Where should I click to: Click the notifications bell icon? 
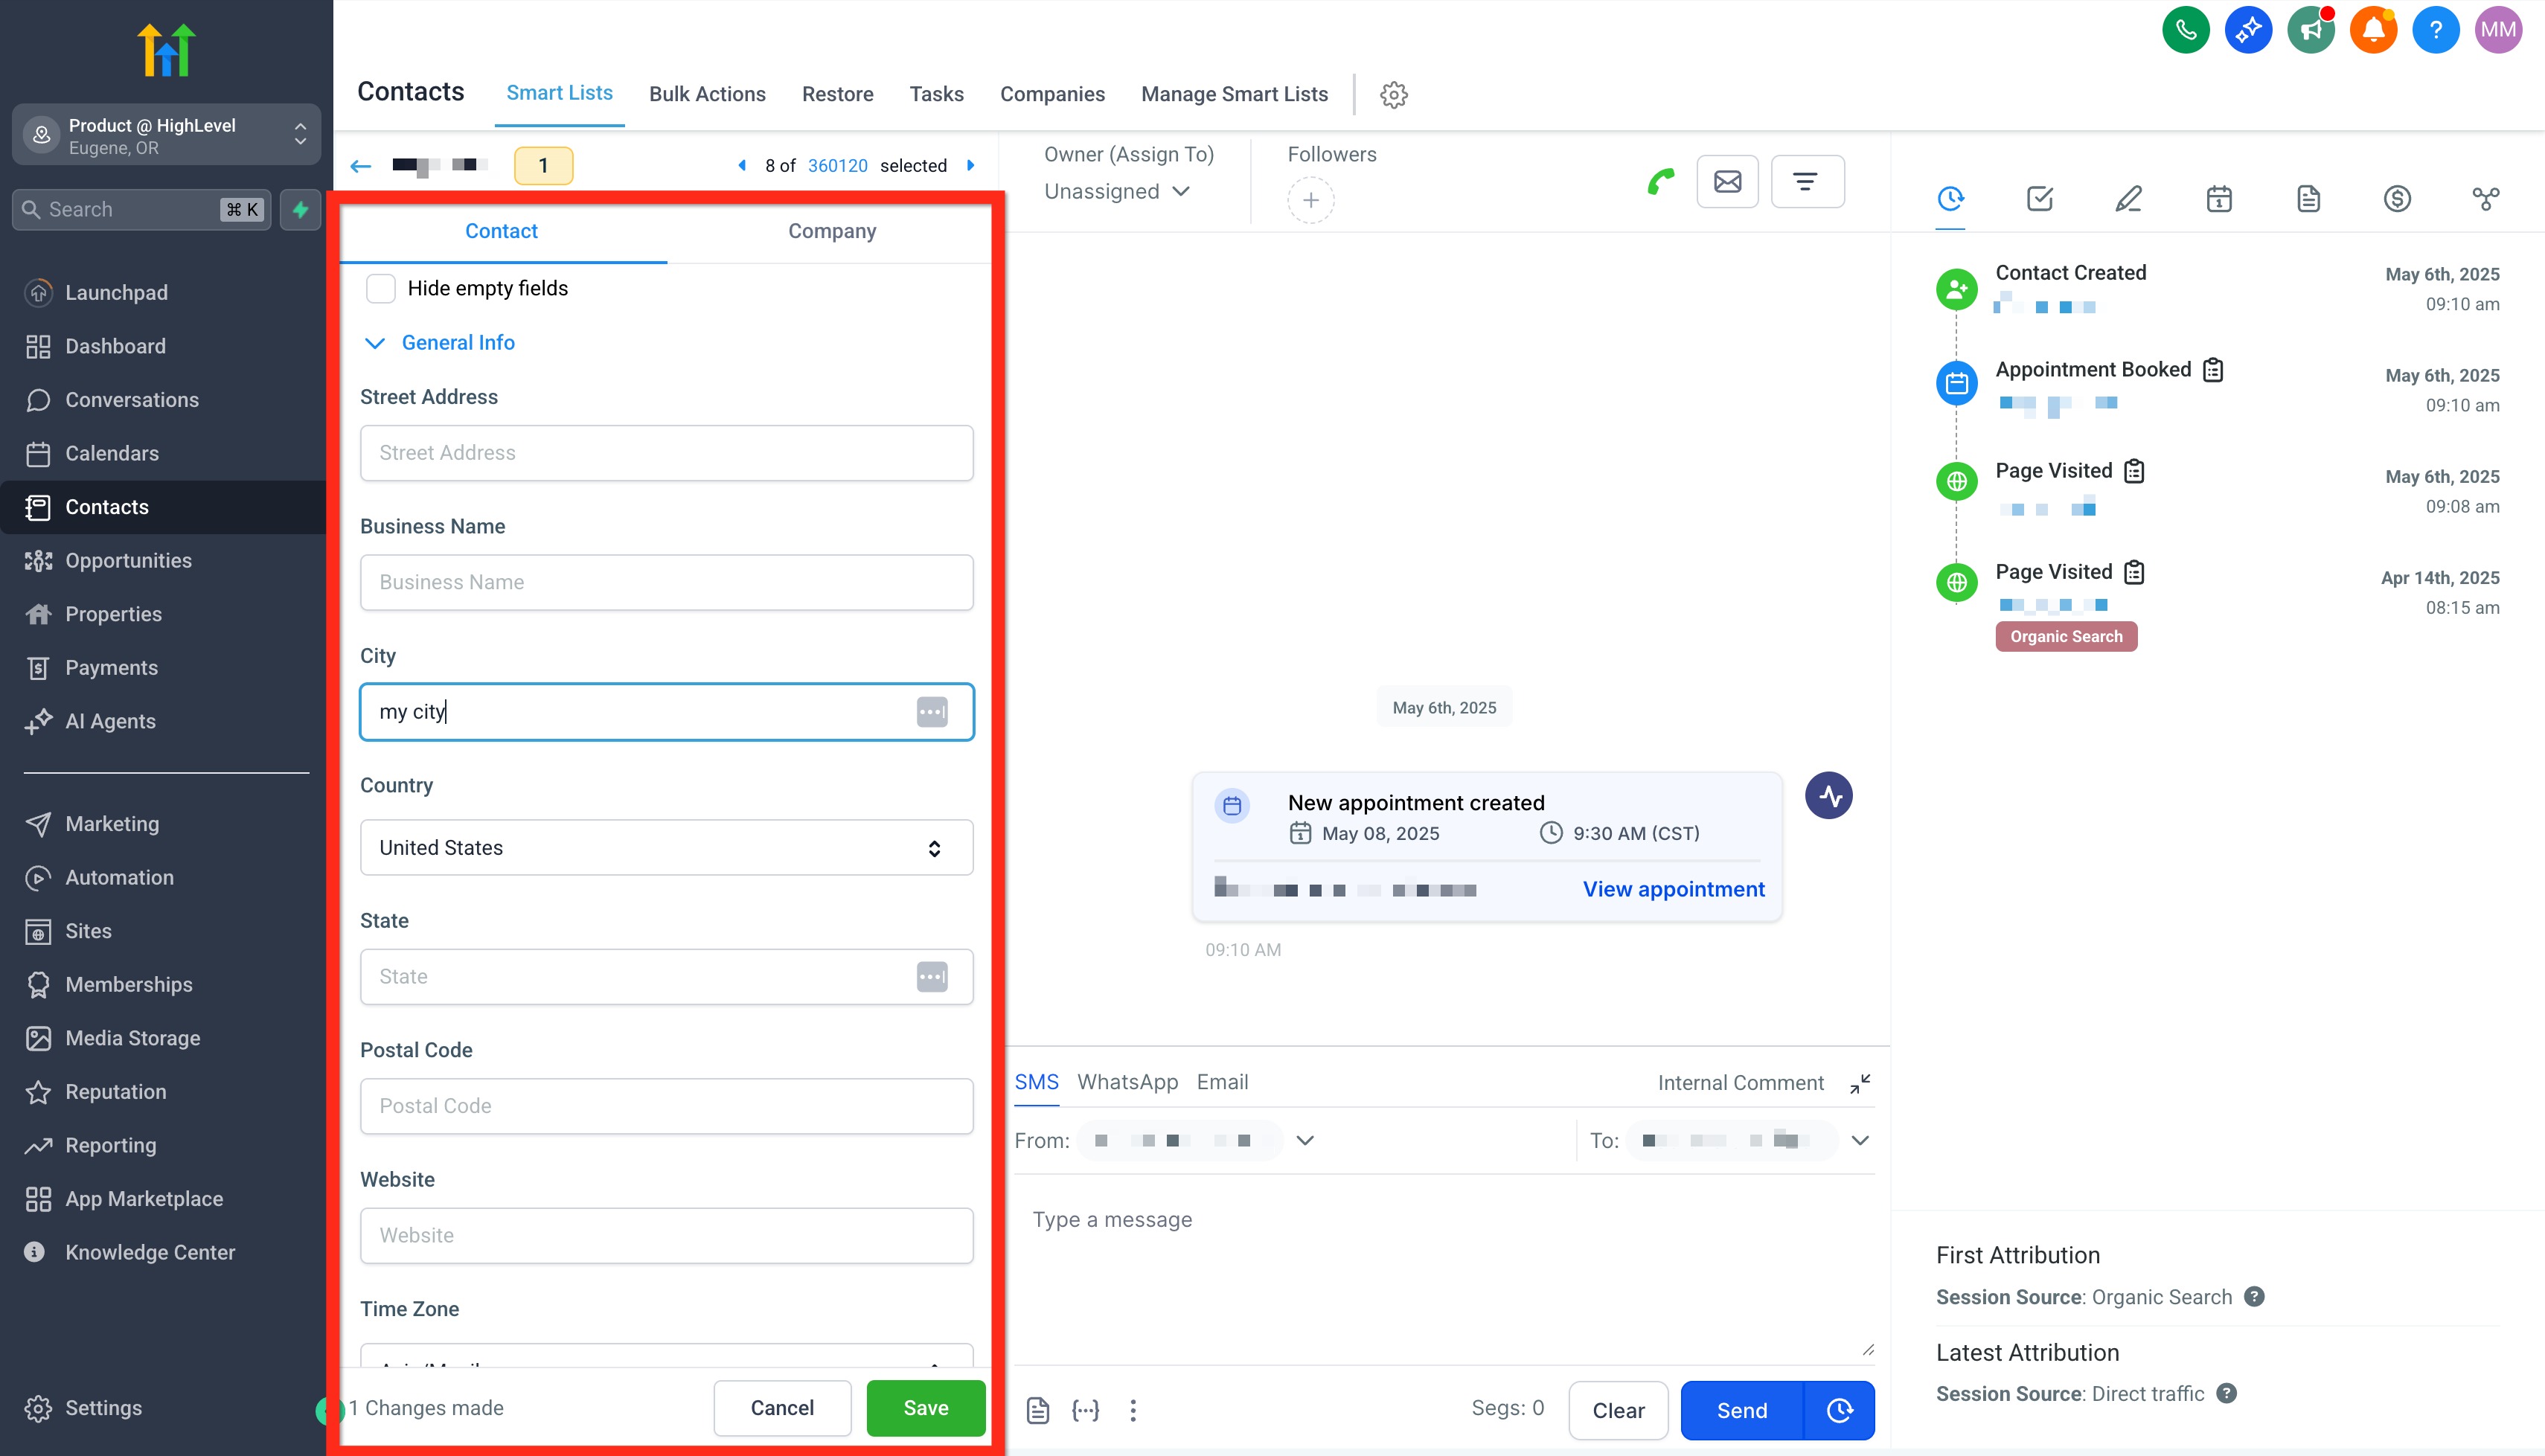click(2372, 30)
